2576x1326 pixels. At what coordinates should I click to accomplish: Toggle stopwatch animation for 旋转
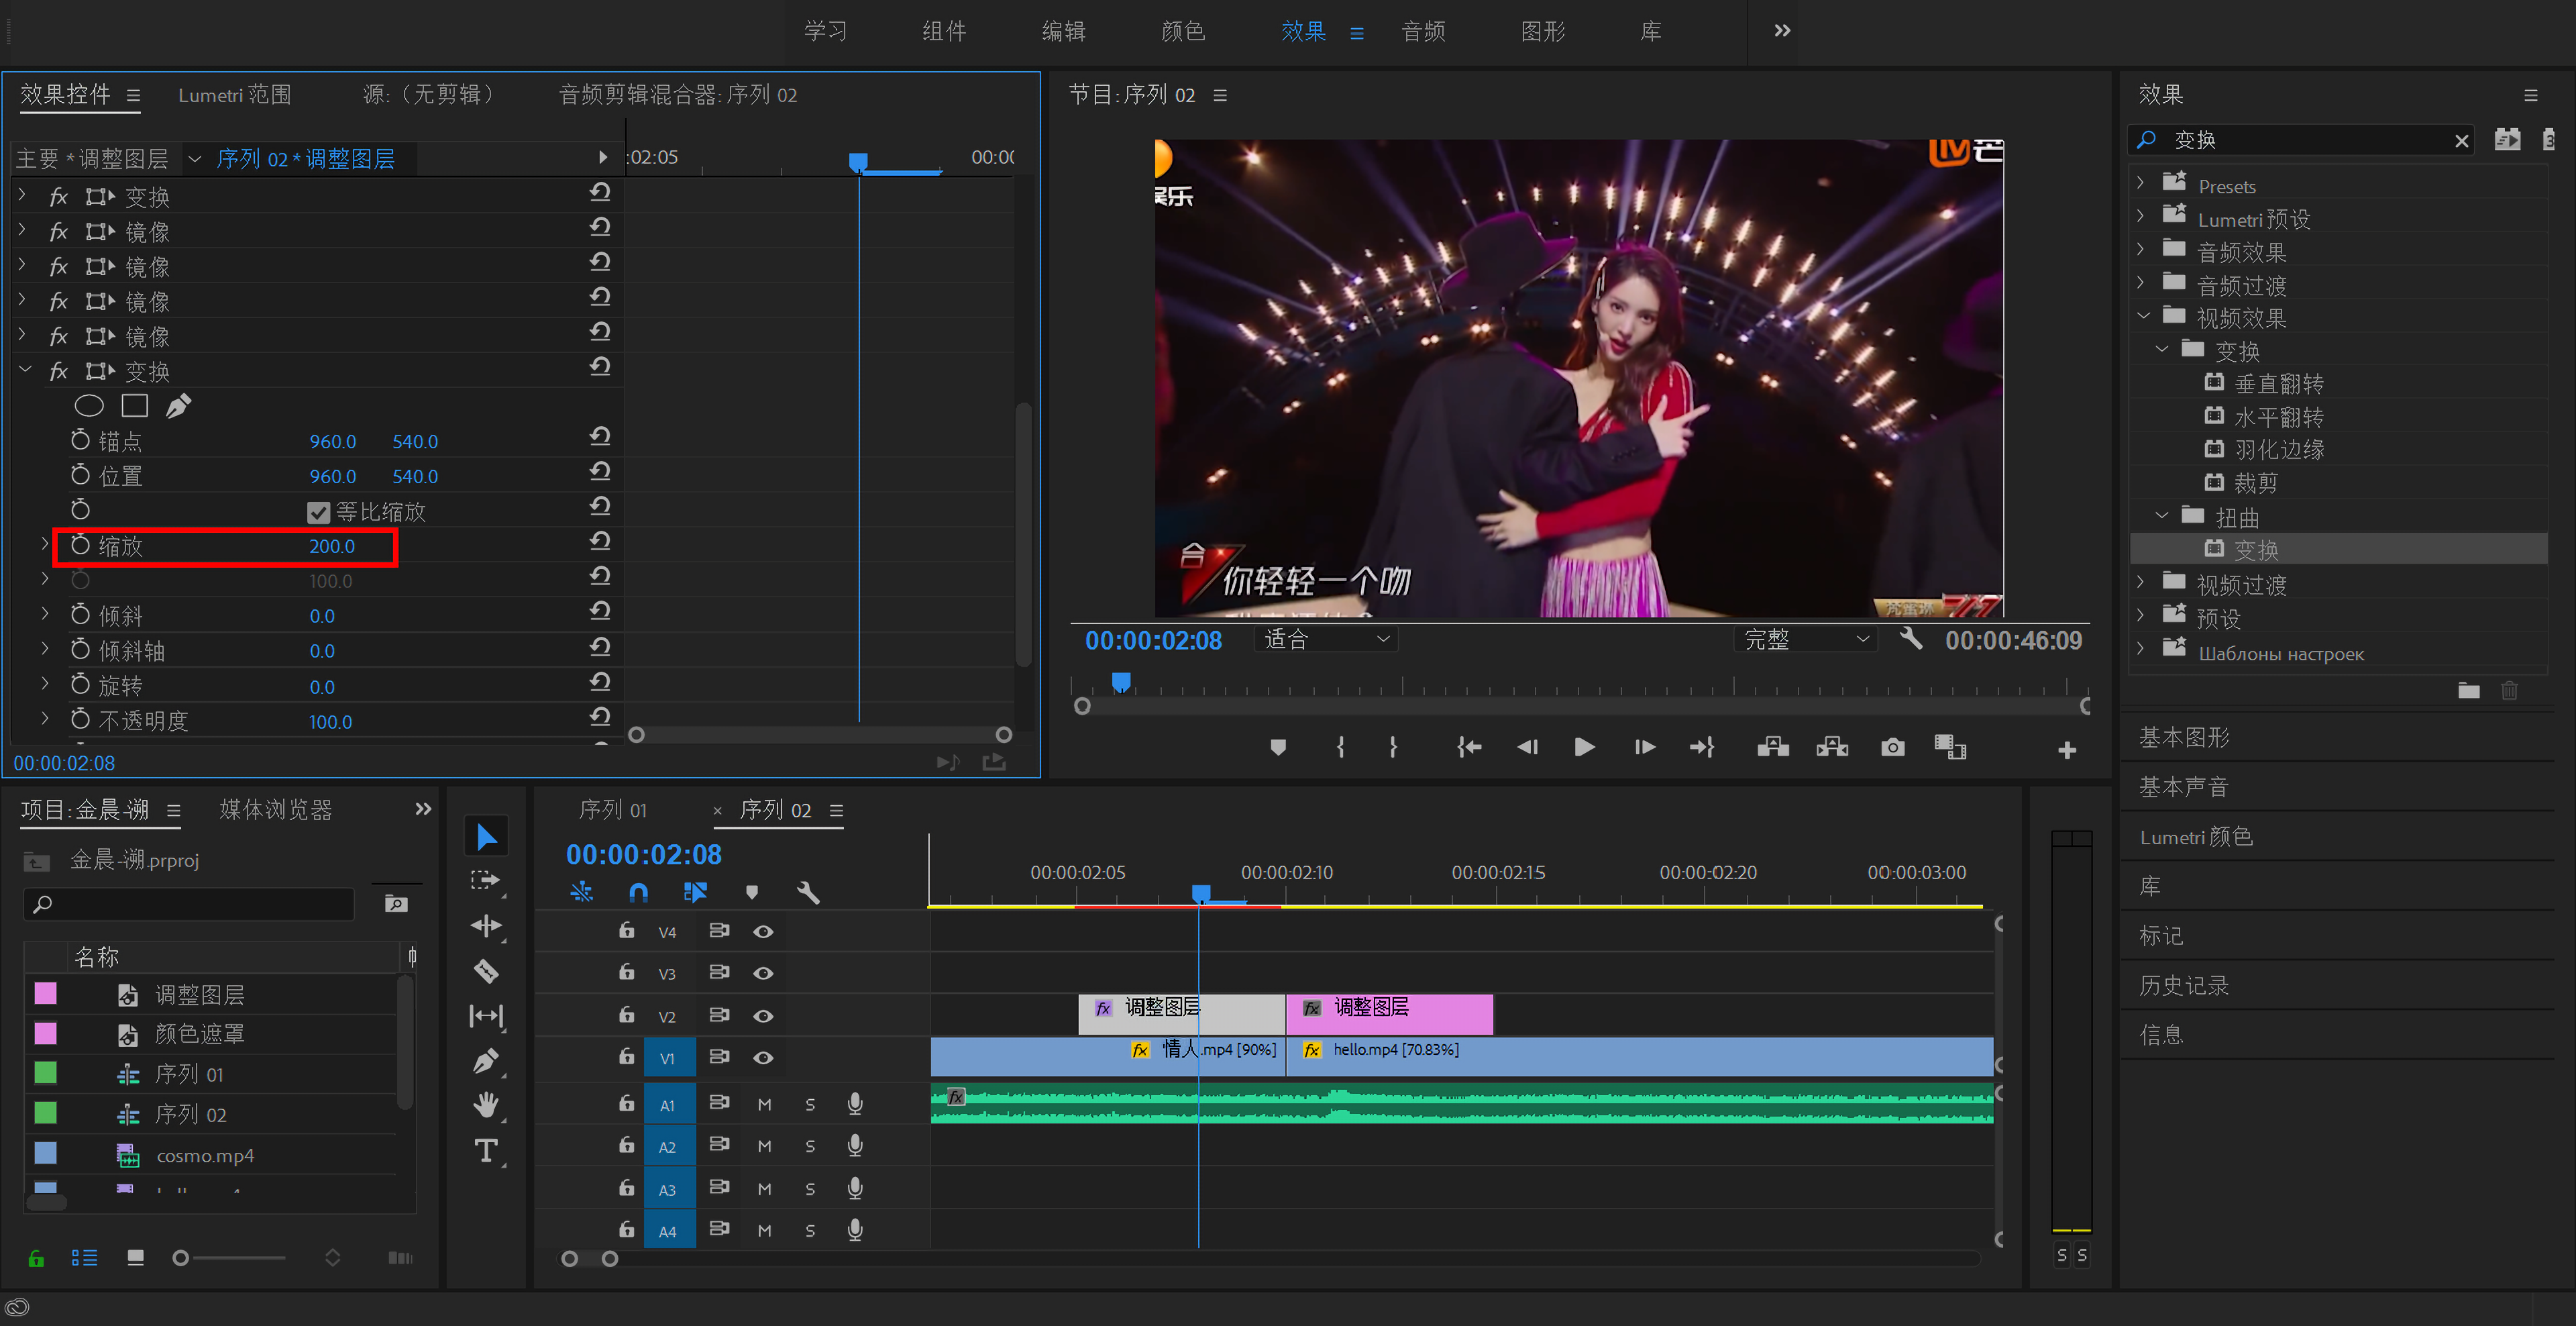[x=81, y=684]
